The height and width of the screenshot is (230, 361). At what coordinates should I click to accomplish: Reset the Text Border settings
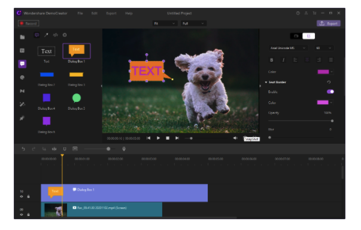click(329, 82)
